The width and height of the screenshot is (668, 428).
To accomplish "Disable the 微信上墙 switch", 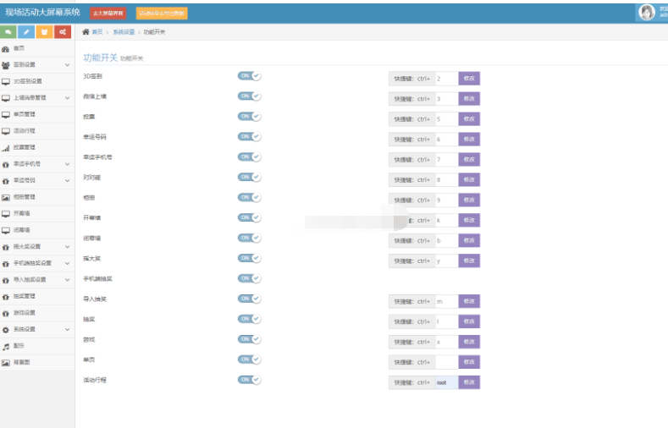I will point(249,96).
